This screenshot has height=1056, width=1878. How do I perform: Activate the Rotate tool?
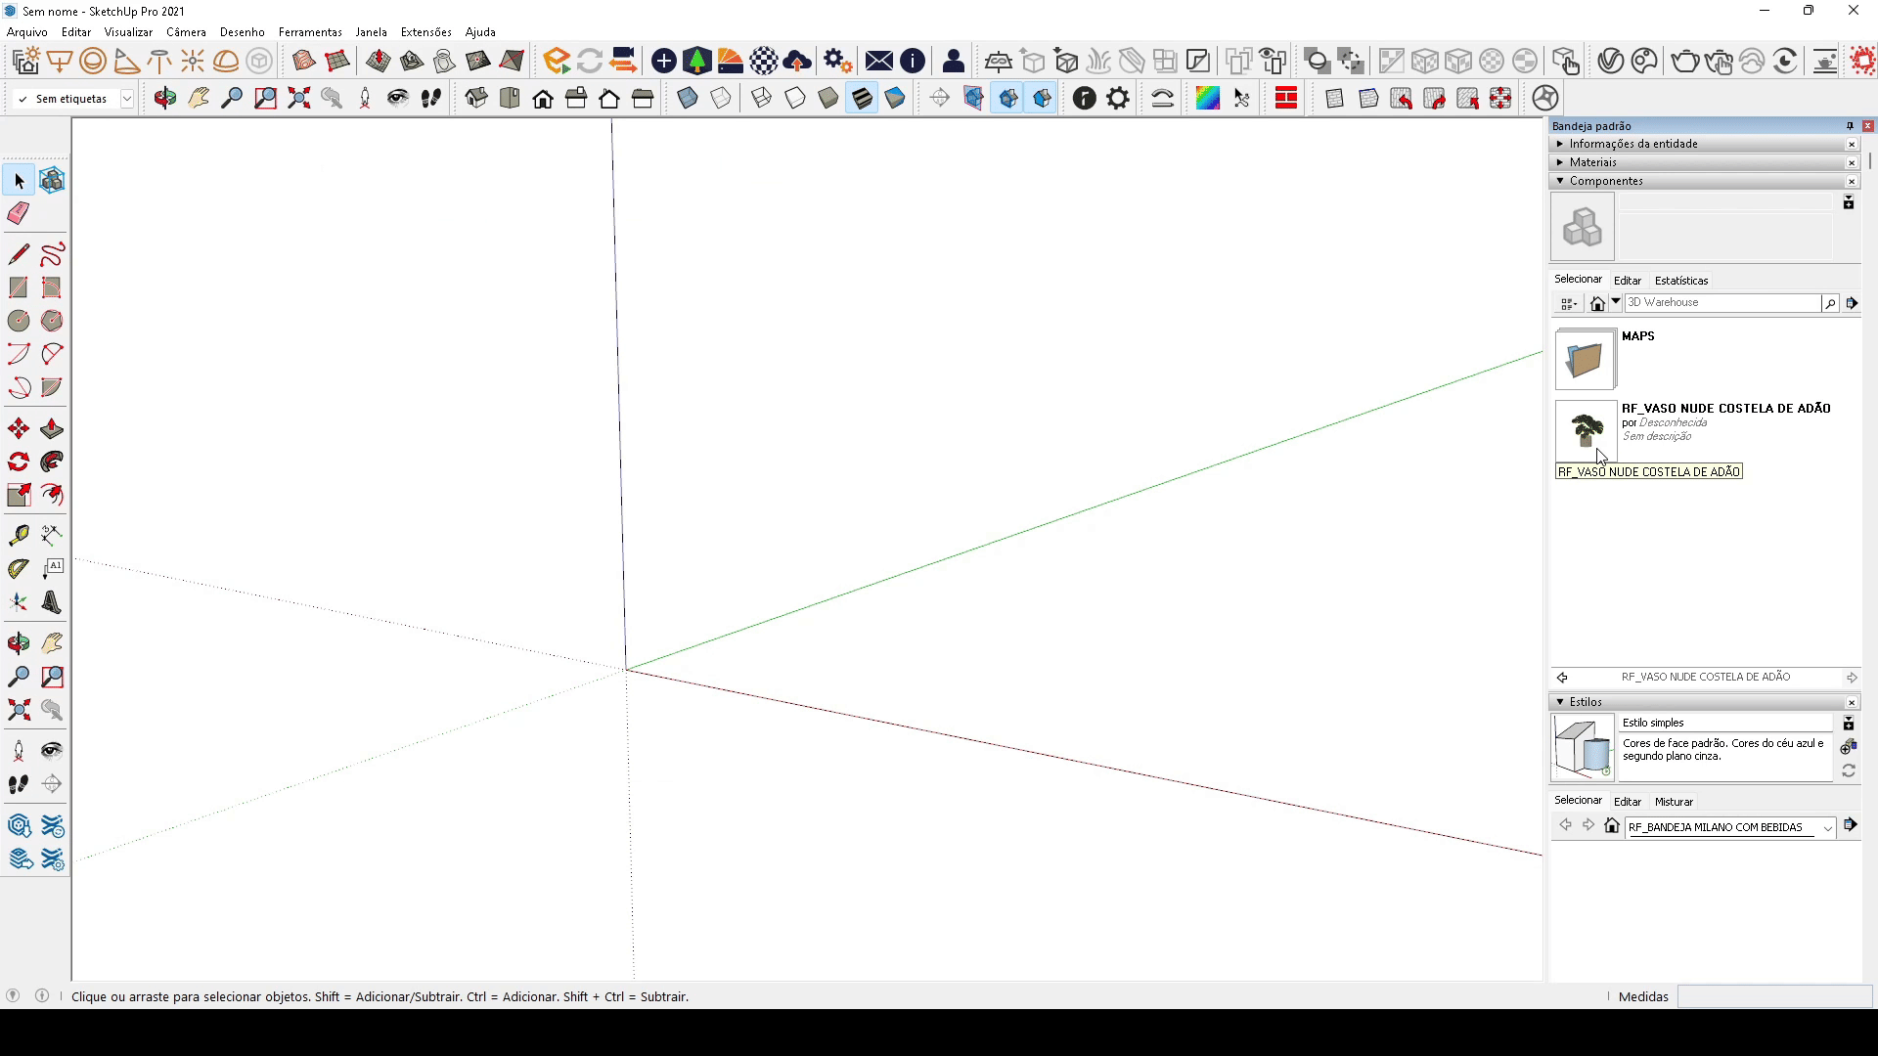point(19,462)
